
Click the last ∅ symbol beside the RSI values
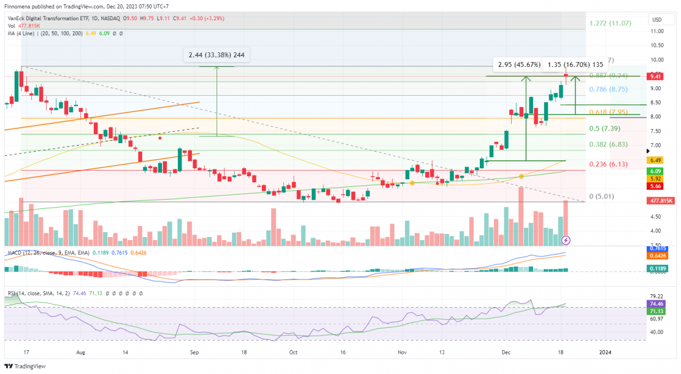140,294
